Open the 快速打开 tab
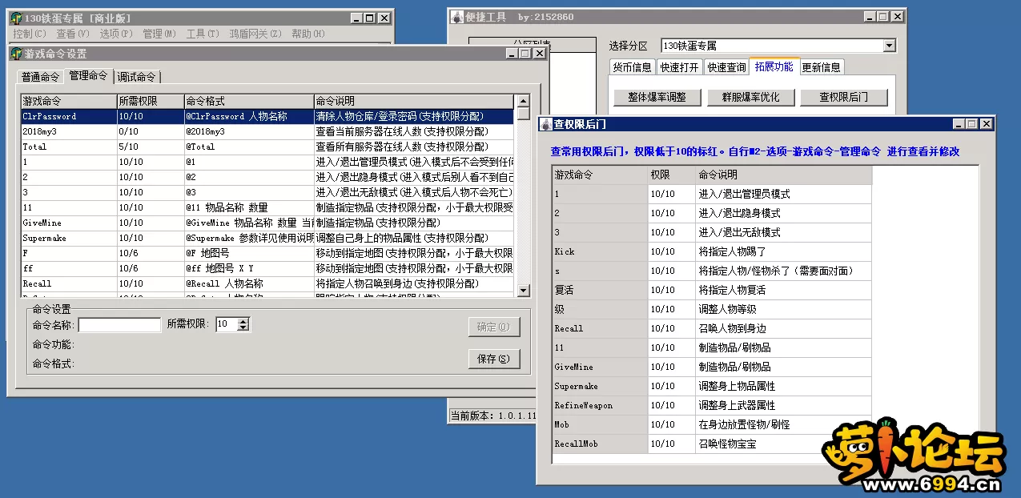Viewport: 1021px width, 498px height. [x=680, y=67]
